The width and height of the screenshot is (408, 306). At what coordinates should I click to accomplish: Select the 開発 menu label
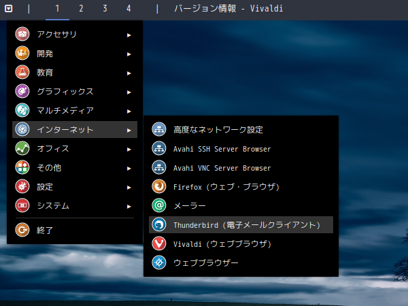pyautogui.click(x=45, y=54)
